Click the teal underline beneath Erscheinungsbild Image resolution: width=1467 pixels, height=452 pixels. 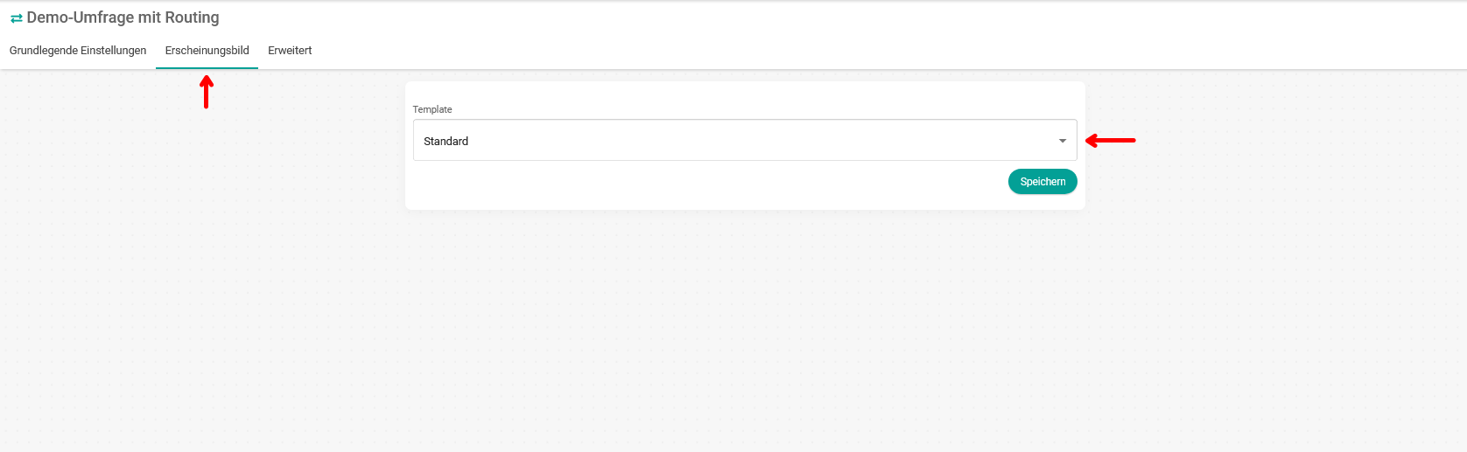[207, 67]
